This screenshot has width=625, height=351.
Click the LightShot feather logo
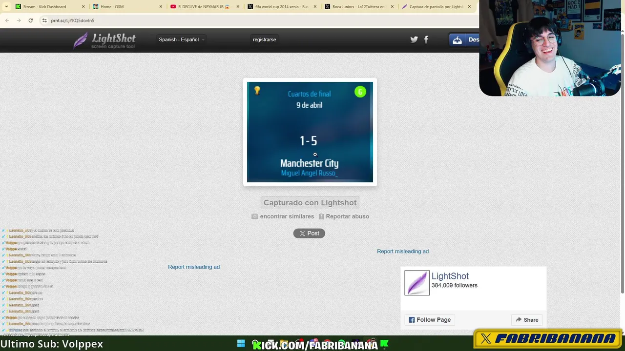104,40
